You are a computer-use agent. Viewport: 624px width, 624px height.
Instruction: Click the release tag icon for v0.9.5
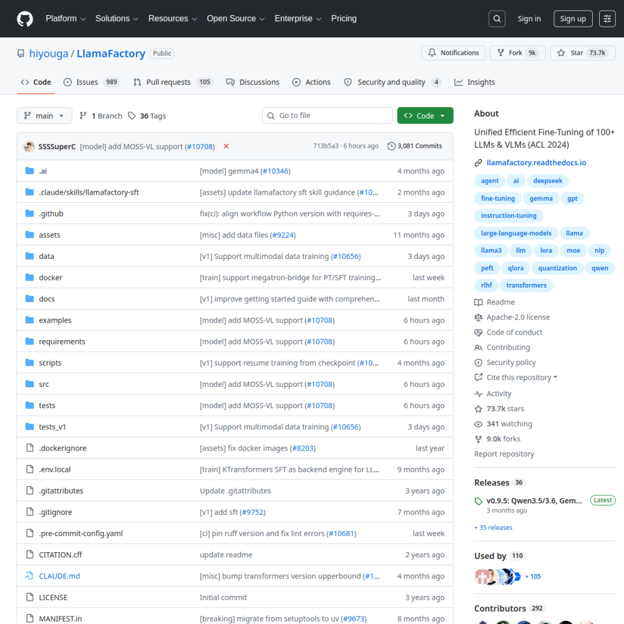coord(479,501)
